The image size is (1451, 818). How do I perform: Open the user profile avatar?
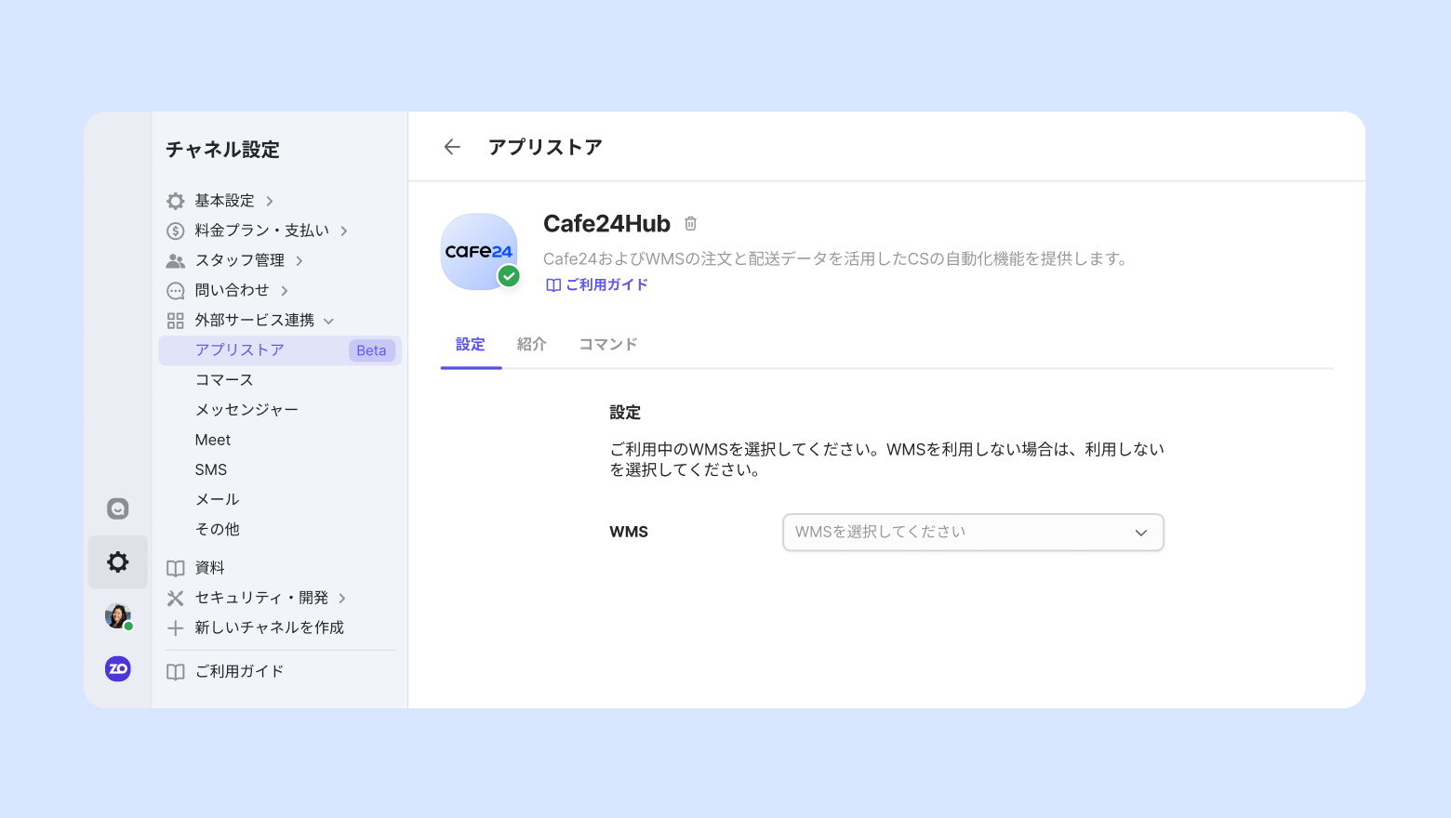[x=118, y=615]
